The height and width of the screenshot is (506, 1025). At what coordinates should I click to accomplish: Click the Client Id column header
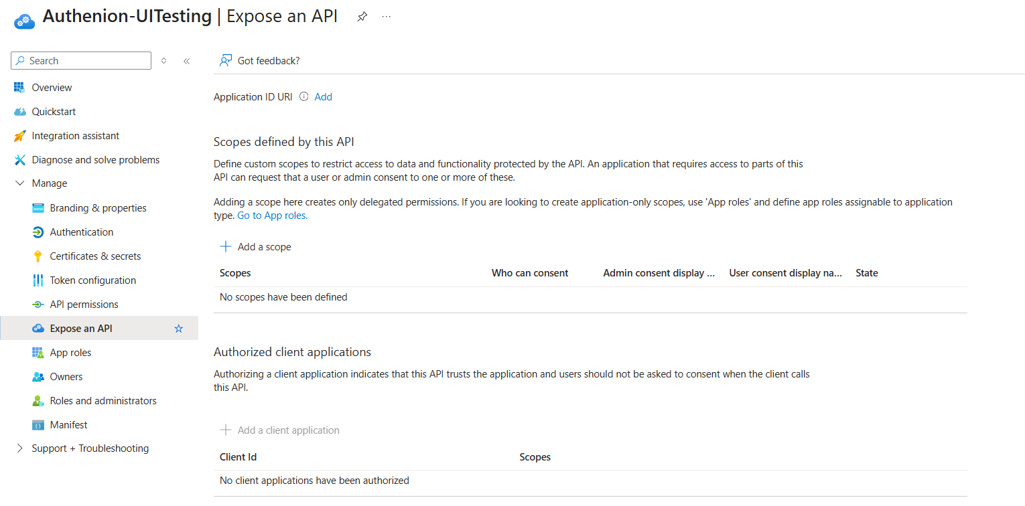pyautogui.click(x=238, y=457)
